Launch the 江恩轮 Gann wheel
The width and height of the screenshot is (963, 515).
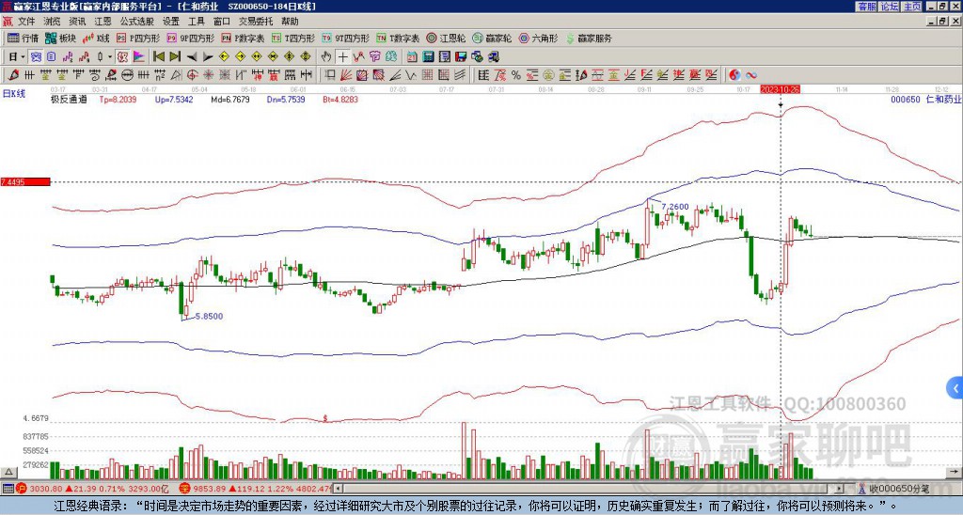tap(446, 38)
